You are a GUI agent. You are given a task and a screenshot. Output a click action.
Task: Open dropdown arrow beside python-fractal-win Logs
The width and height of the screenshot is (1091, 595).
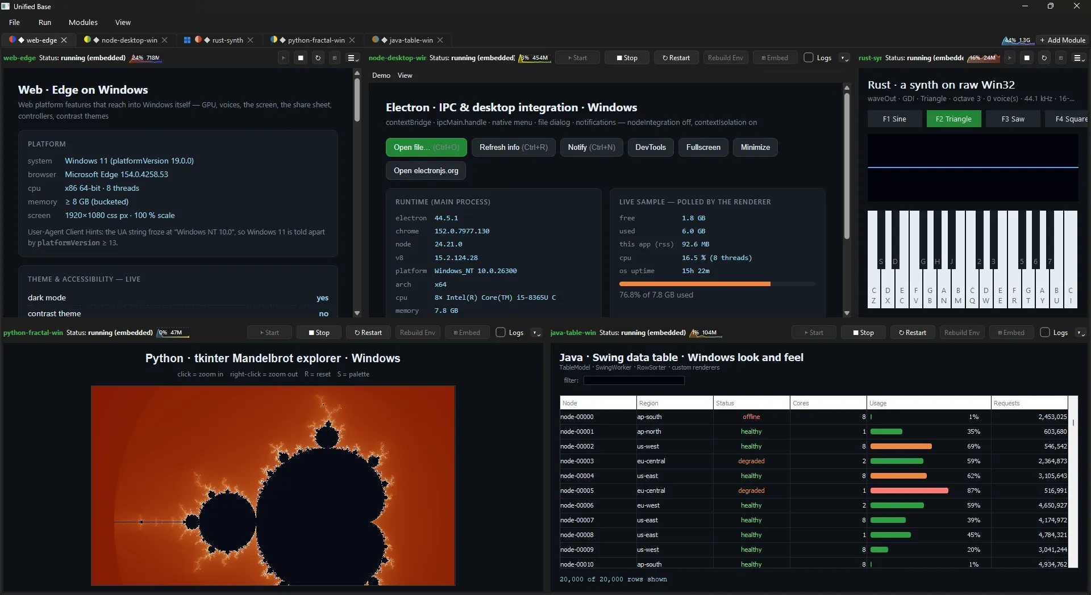click(536, 333)
